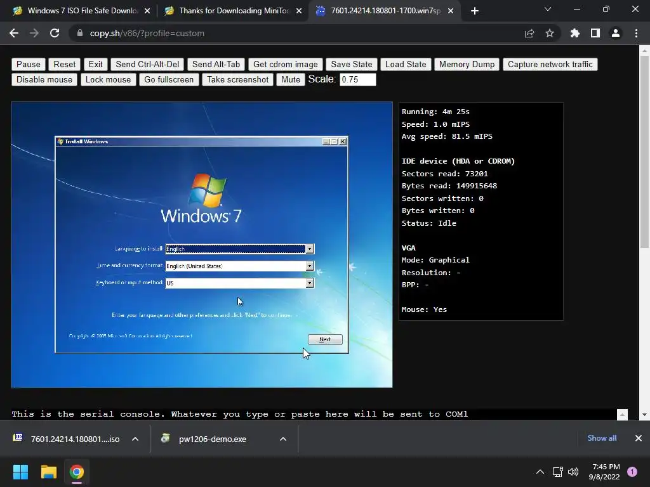Close the Thanks for Downloading tab
This screenshot has width=650, height=487.
point(299,11)
